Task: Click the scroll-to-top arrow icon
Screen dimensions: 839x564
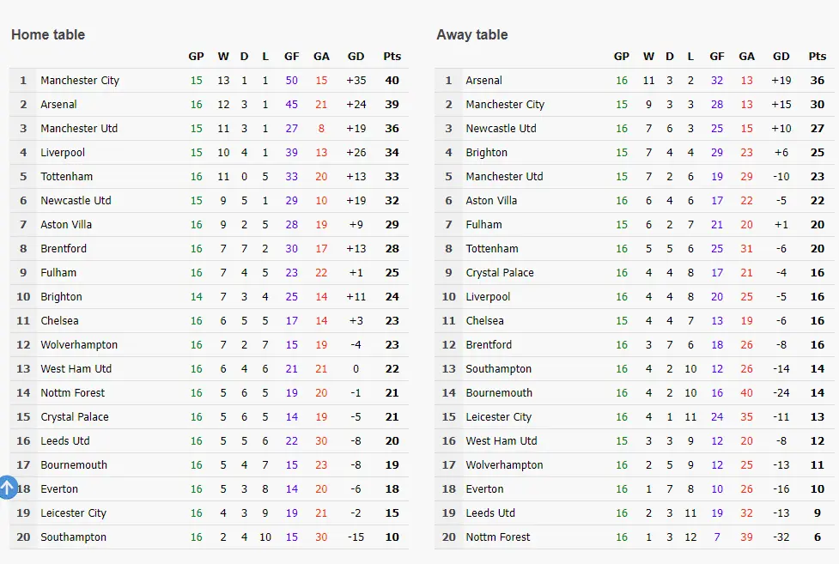Action: [x=7, y=488]
